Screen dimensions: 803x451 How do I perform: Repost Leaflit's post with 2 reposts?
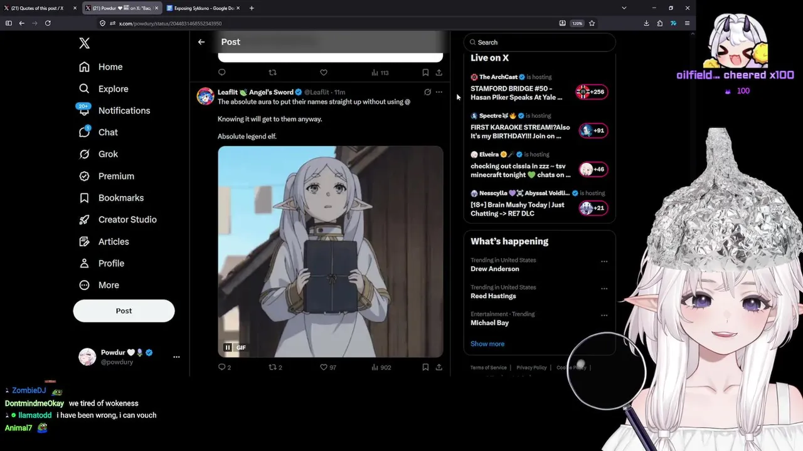(275, 367)
